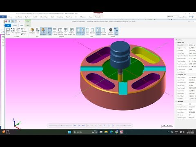
Task: Select the Right view icon
Action: (24, 31)
